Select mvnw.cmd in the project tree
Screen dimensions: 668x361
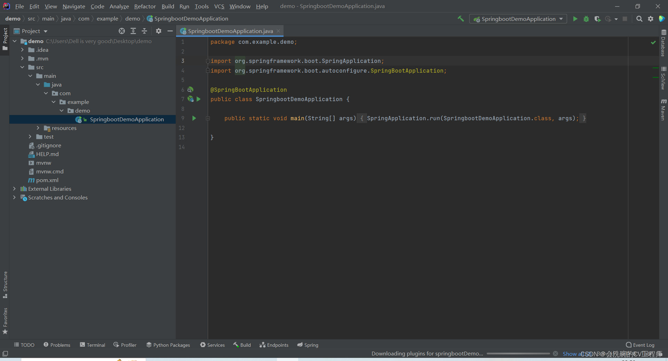[x=50, y=171]
